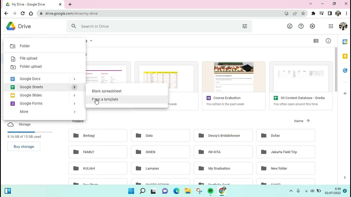Reverse sort direction arrow

click(308, 121)
